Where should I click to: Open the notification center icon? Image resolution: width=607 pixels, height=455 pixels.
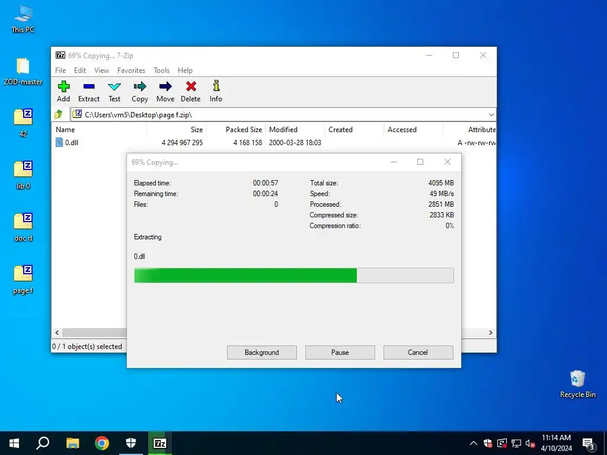tap(589, 444)
